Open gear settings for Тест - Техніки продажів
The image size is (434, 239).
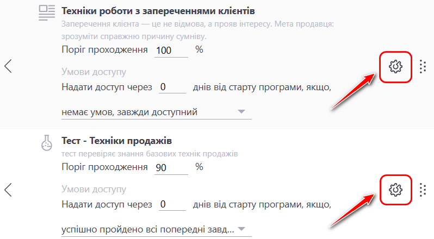395,189
